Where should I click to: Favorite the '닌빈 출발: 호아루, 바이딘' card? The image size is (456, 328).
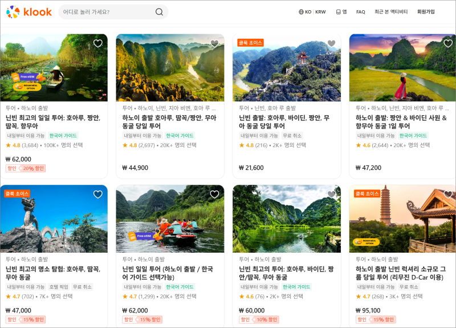[332, 43]
